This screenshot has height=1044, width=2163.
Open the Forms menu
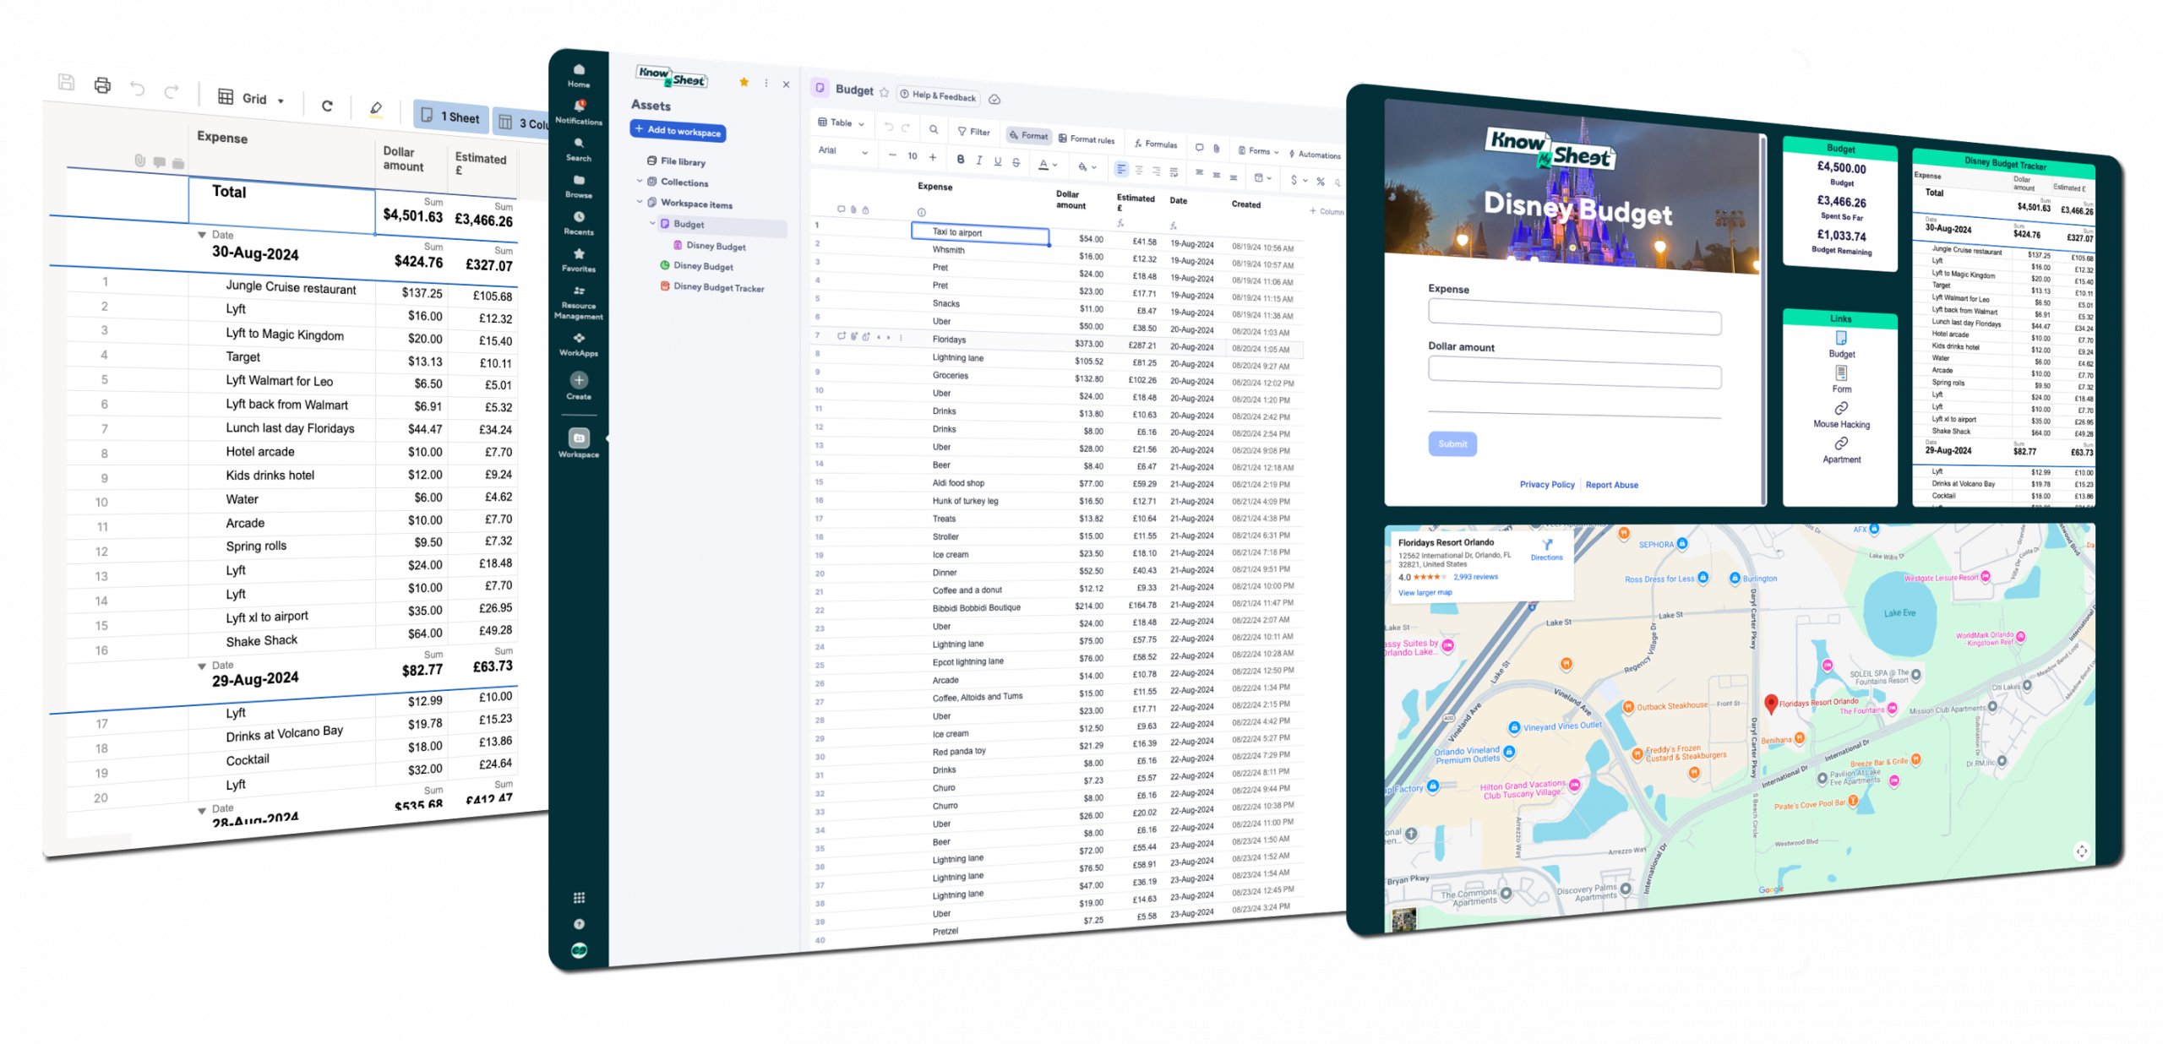pyautogui.click(x=1259, y=150)
